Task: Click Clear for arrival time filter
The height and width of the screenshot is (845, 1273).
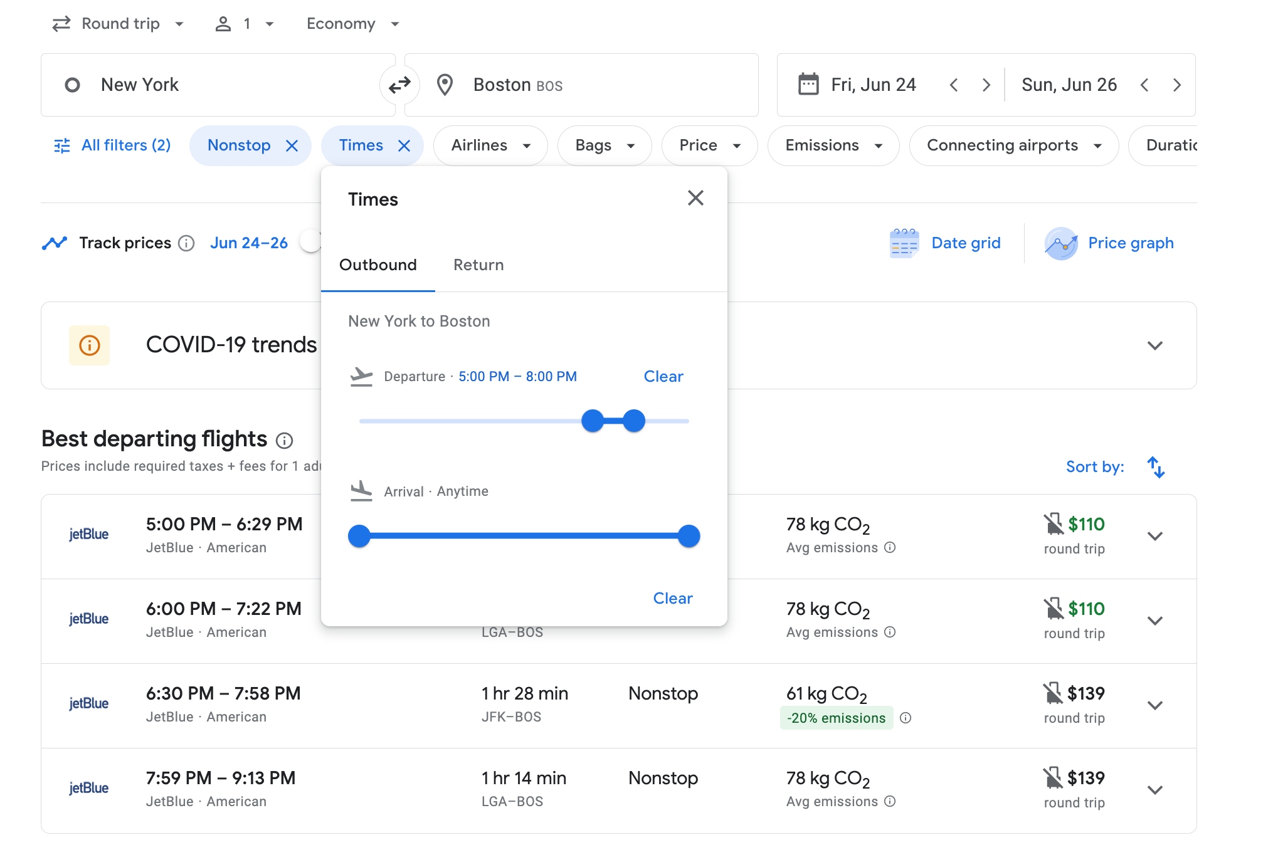Action: (673, 597)
